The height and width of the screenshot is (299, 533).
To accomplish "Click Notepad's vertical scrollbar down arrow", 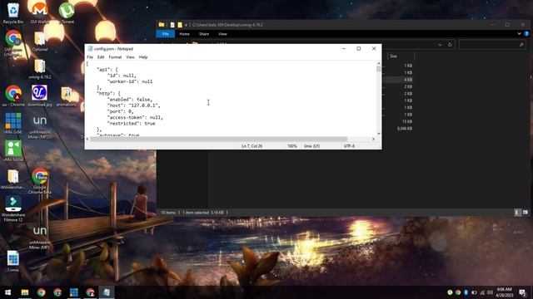I will click(378, 134).
